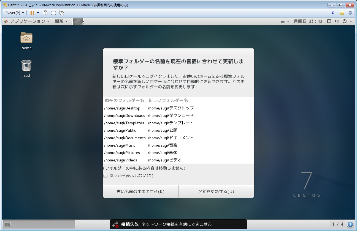
Task: Enter full screen mode via toolbar icon
Action: [x=53, y=13]
